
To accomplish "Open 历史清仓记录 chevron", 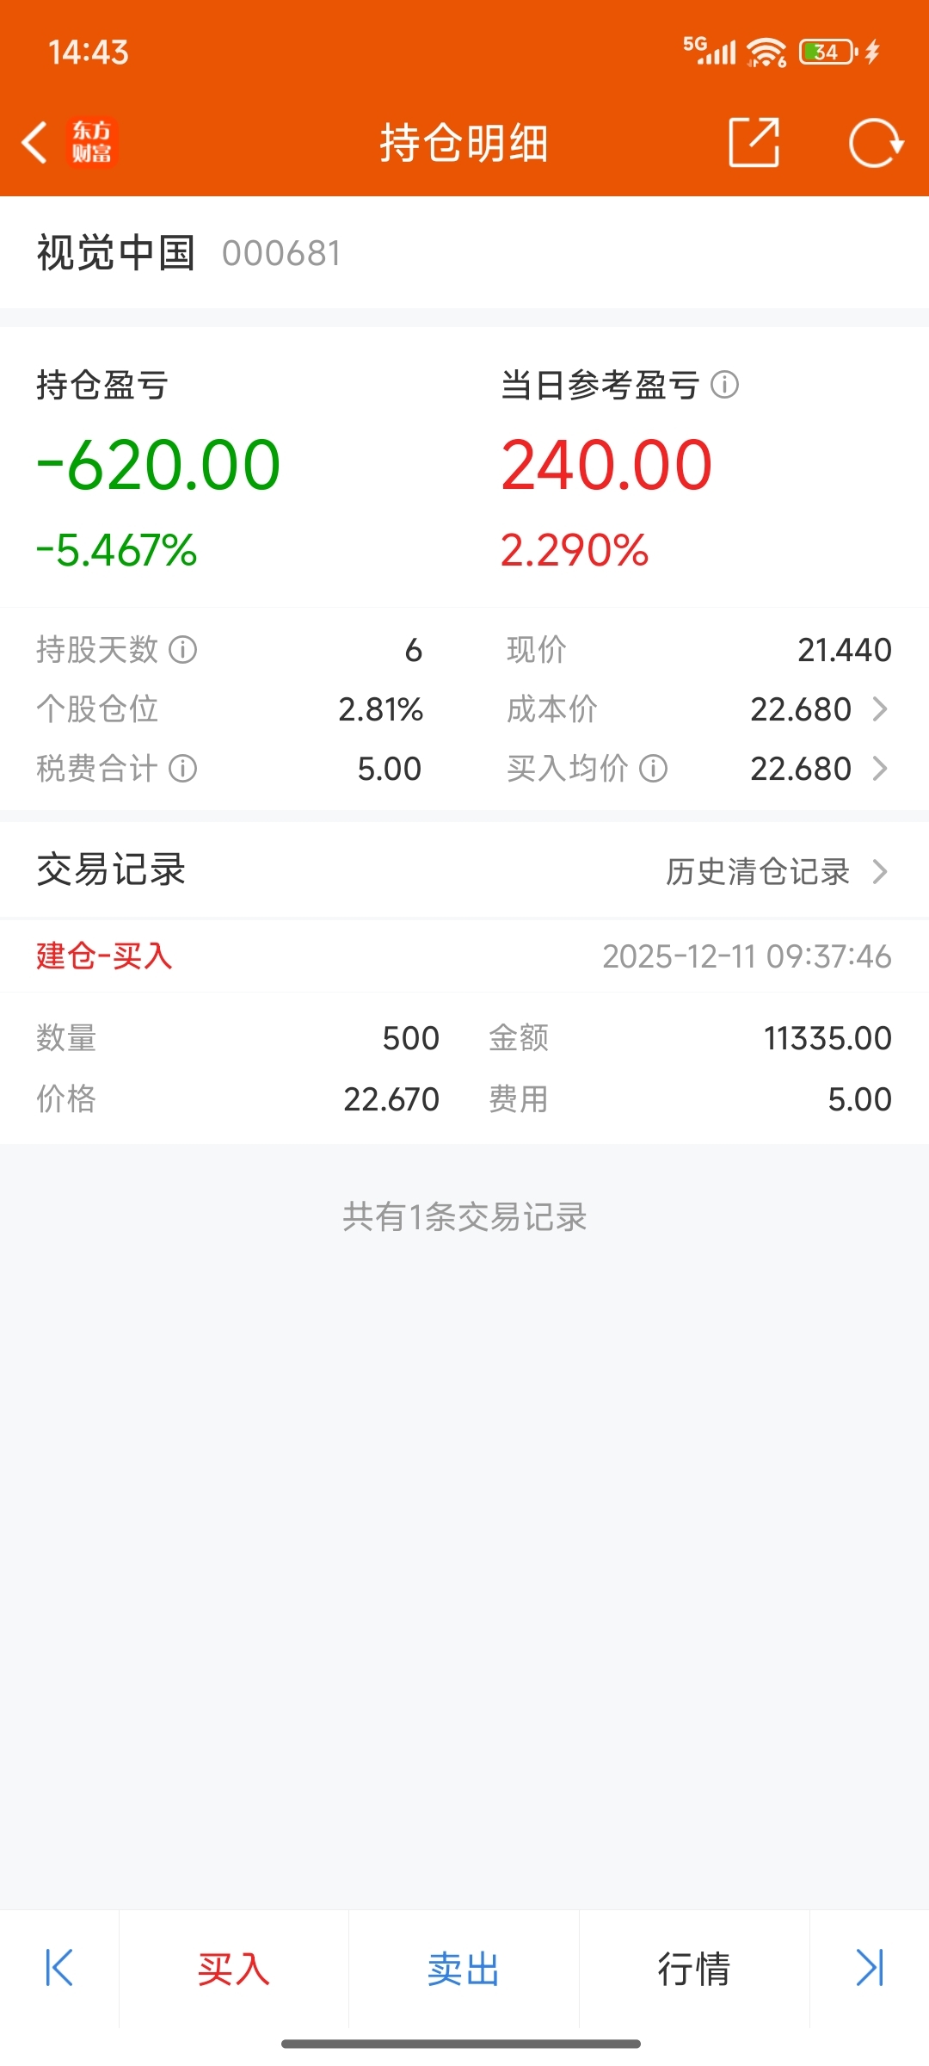I will click(x=879, y=871).
